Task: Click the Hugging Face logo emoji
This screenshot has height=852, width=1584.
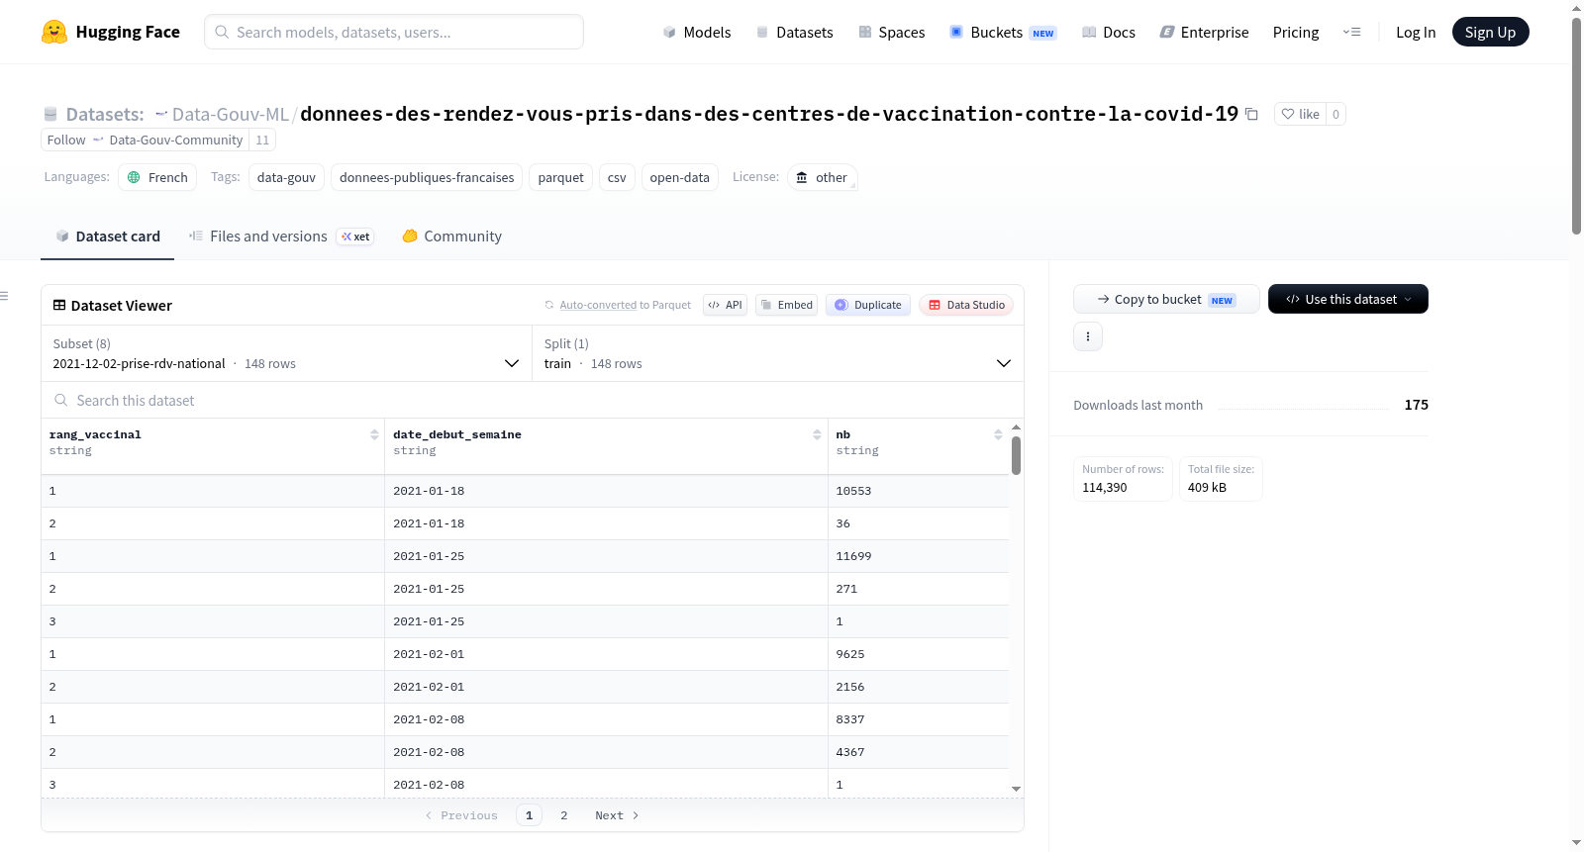Action: coord(54,32)
